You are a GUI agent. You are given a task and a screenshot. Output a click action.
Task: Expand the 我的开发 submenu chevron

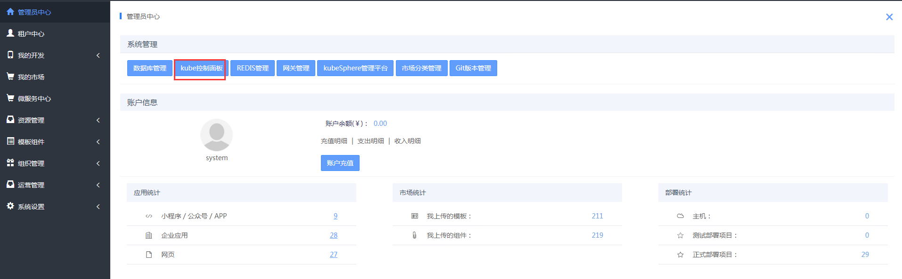click(x=98, y=55)
